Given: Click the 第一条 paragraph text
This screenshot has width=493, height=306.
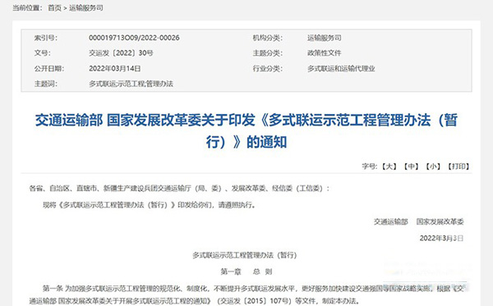Looking at the screenshot, I should 246,295.
